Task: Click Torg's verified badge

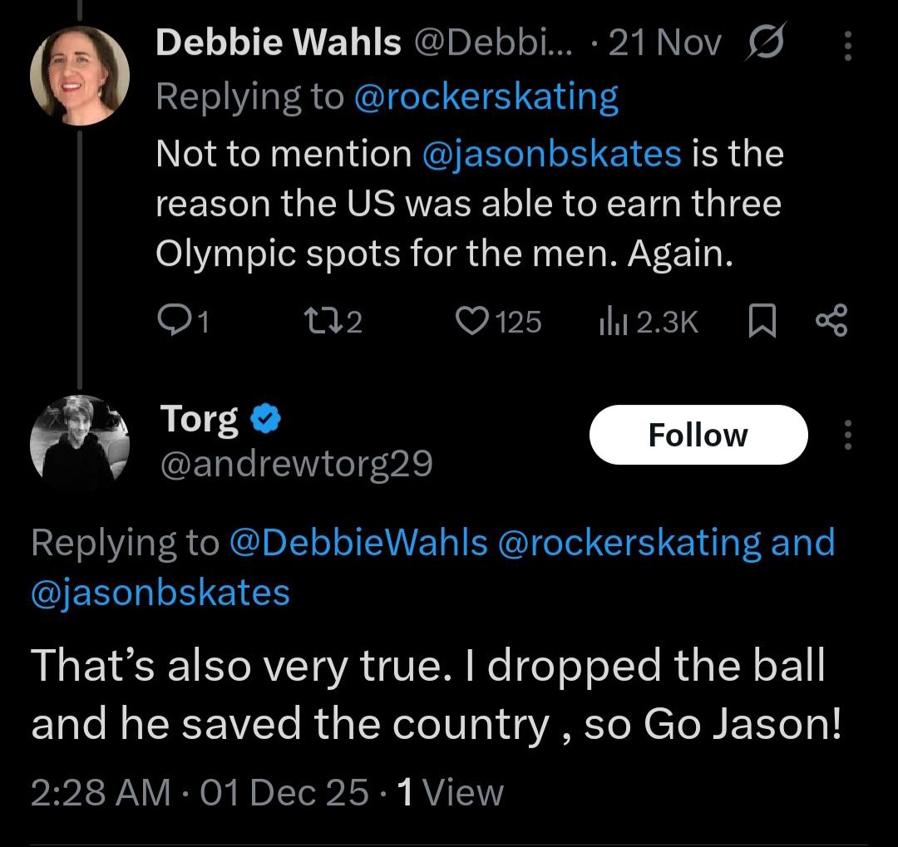Action: pos(265,421)
